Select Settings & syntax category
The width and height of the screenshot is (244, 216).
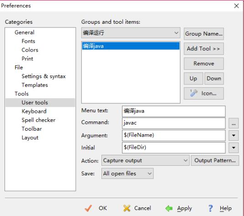click(x=43, y=76)
